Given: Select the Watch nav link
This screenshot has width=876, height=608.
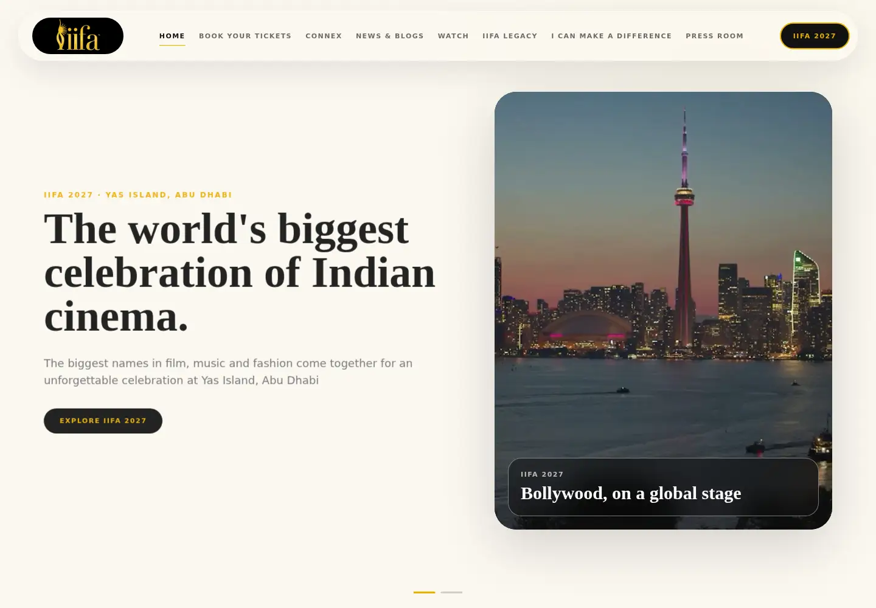Looking at the screenshot, I should pyautogui.click(x=453, y=36).
